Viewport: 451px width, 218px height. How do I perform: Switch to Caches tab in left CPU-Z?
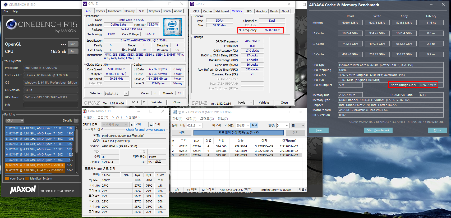pos(100,11)
